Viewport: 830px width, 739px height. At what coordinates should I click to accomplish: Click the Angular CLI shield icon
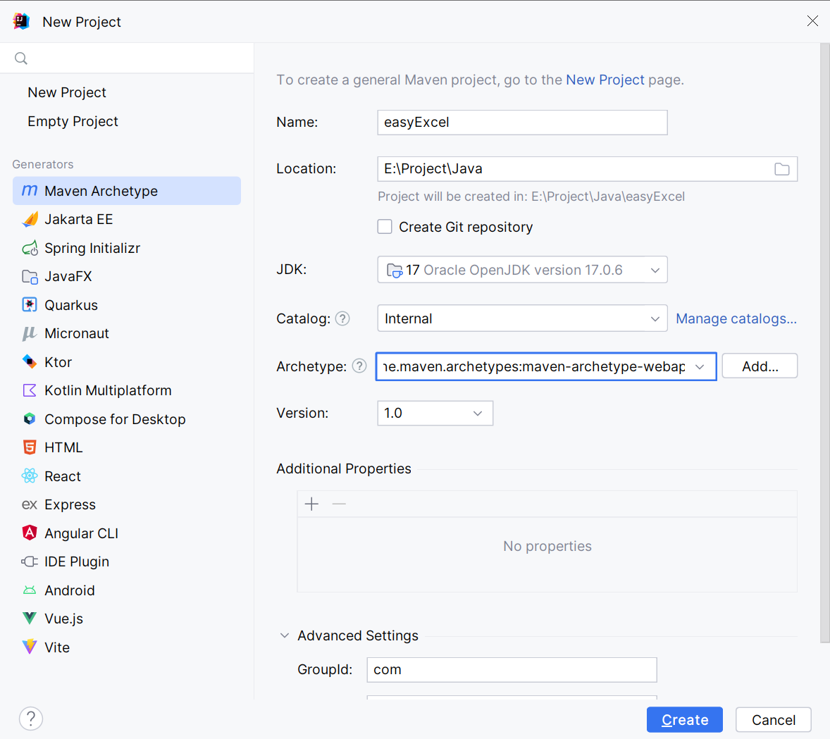point(30,533)
